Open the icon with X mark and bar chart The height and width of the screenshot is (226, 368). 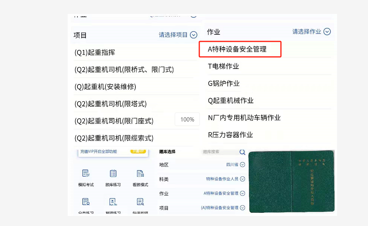pos(113,202)
